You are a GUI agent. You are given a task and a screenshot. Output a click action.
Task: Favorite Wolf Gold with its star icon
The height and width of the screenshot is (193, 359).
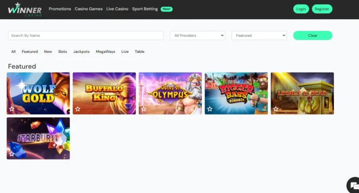[12, 109]
